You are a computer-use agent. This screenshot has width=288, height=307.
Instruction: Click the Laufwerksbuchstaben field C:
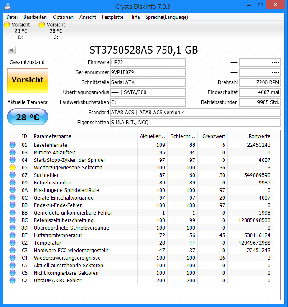[x=148, y=102]
